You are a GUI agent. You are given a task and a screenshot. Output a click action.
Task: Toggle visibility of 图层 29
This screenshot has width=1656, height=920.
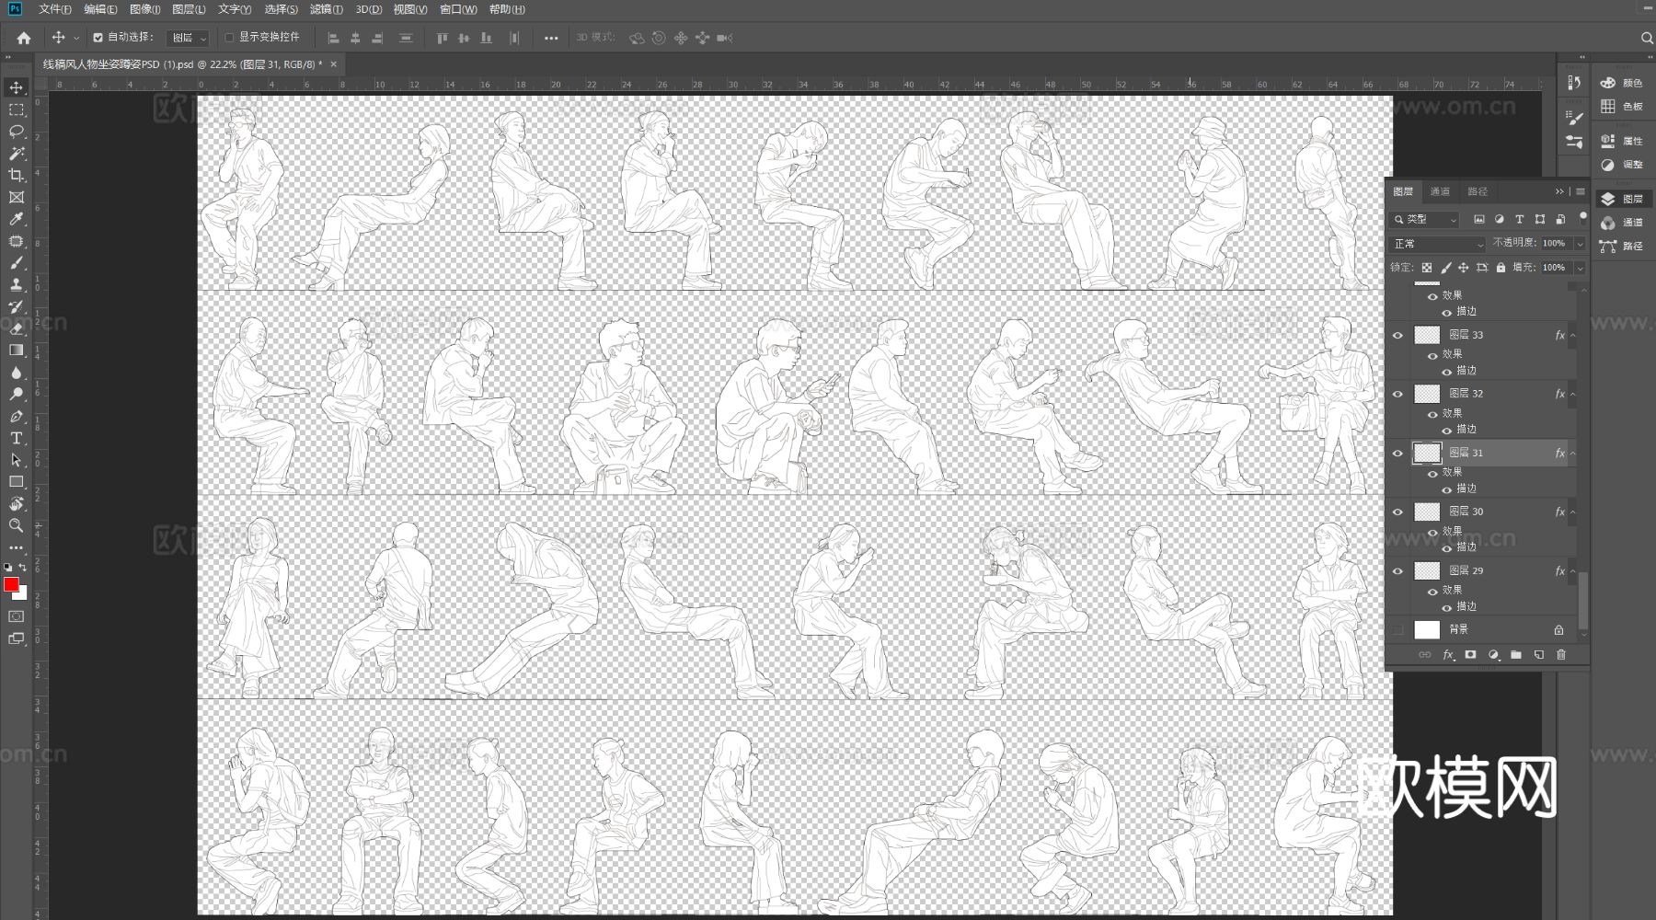1397,571
